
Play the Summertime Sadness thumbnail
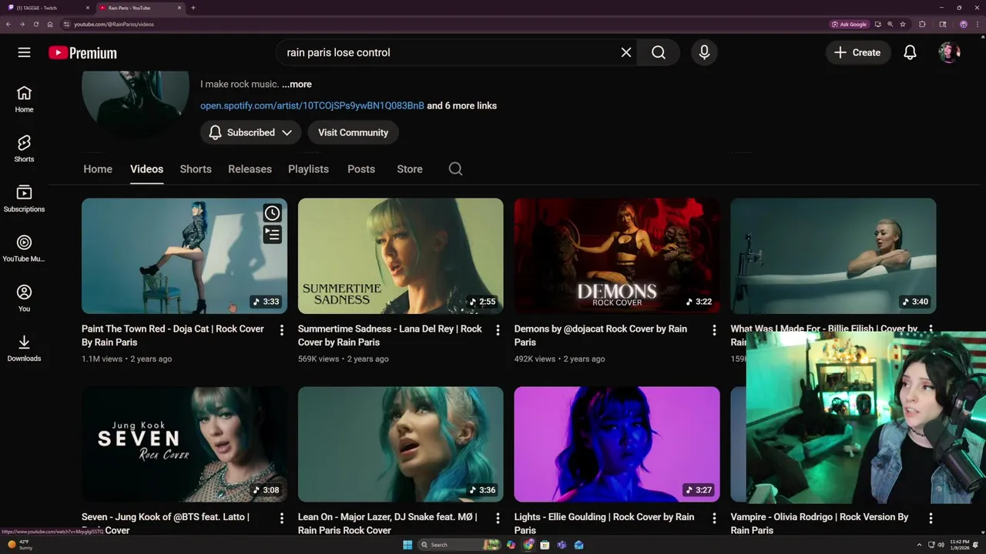pyautogui.click(x=401, y=256)
